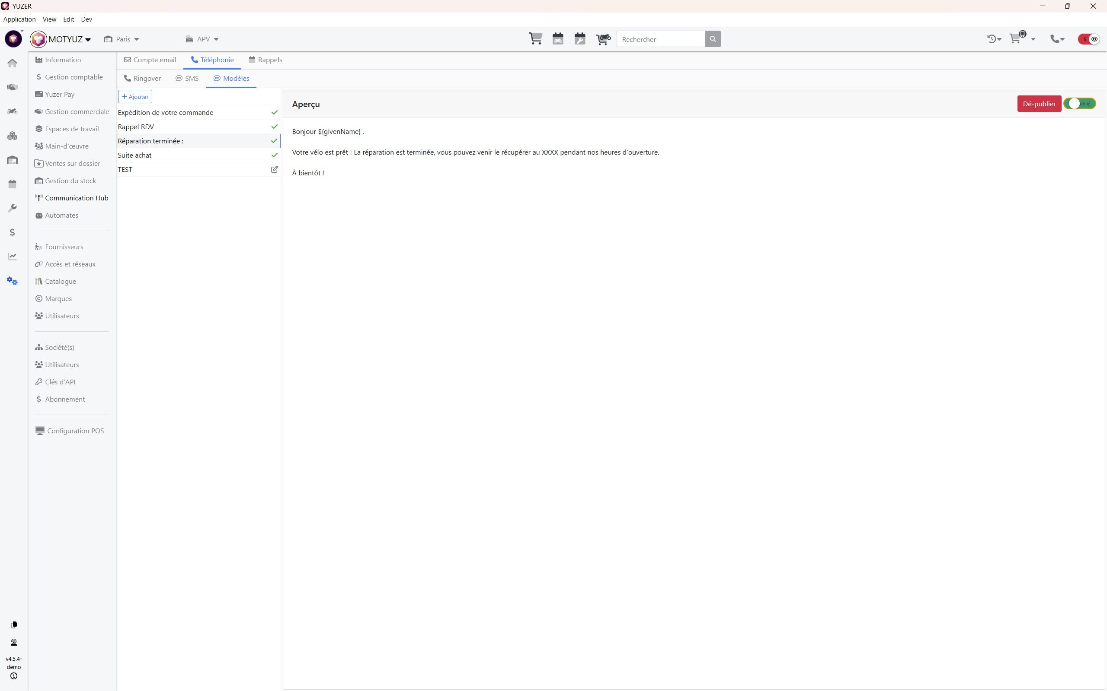Toggle the red eye visibility switch

pos(1089,39)
